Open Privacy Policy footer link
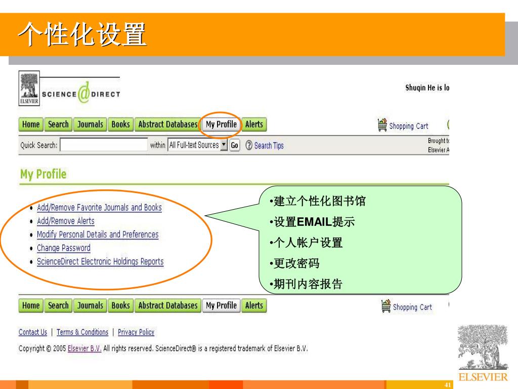518x389 pixels. [x=136, y=332]
